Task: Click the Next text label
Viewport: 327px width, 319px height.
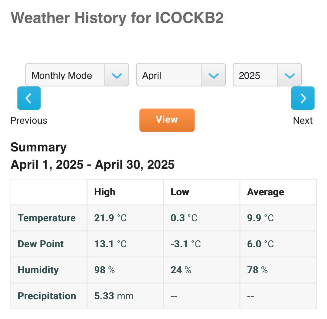Action: click(302, 121)
